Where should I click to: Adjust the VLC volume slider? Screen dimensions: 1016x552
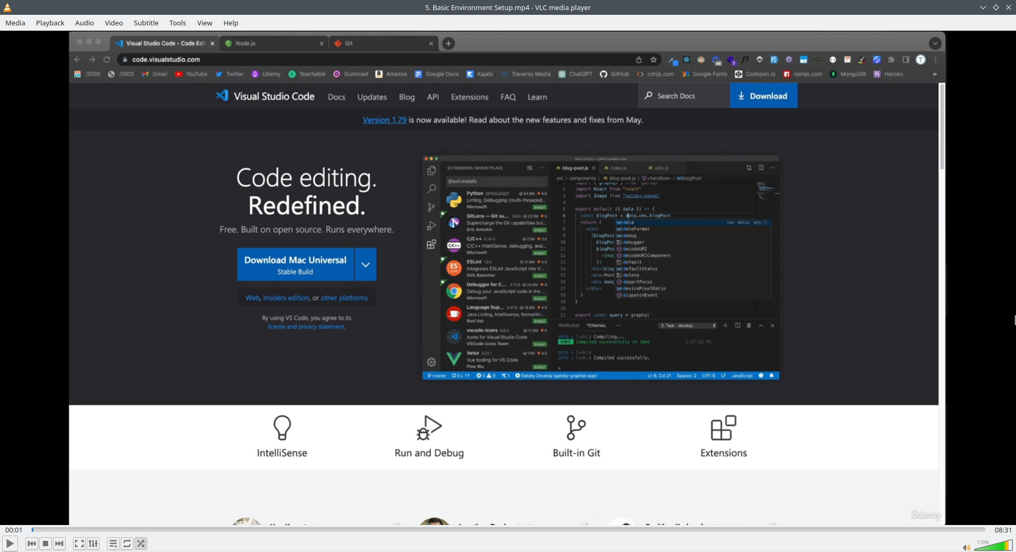(993, 546)
